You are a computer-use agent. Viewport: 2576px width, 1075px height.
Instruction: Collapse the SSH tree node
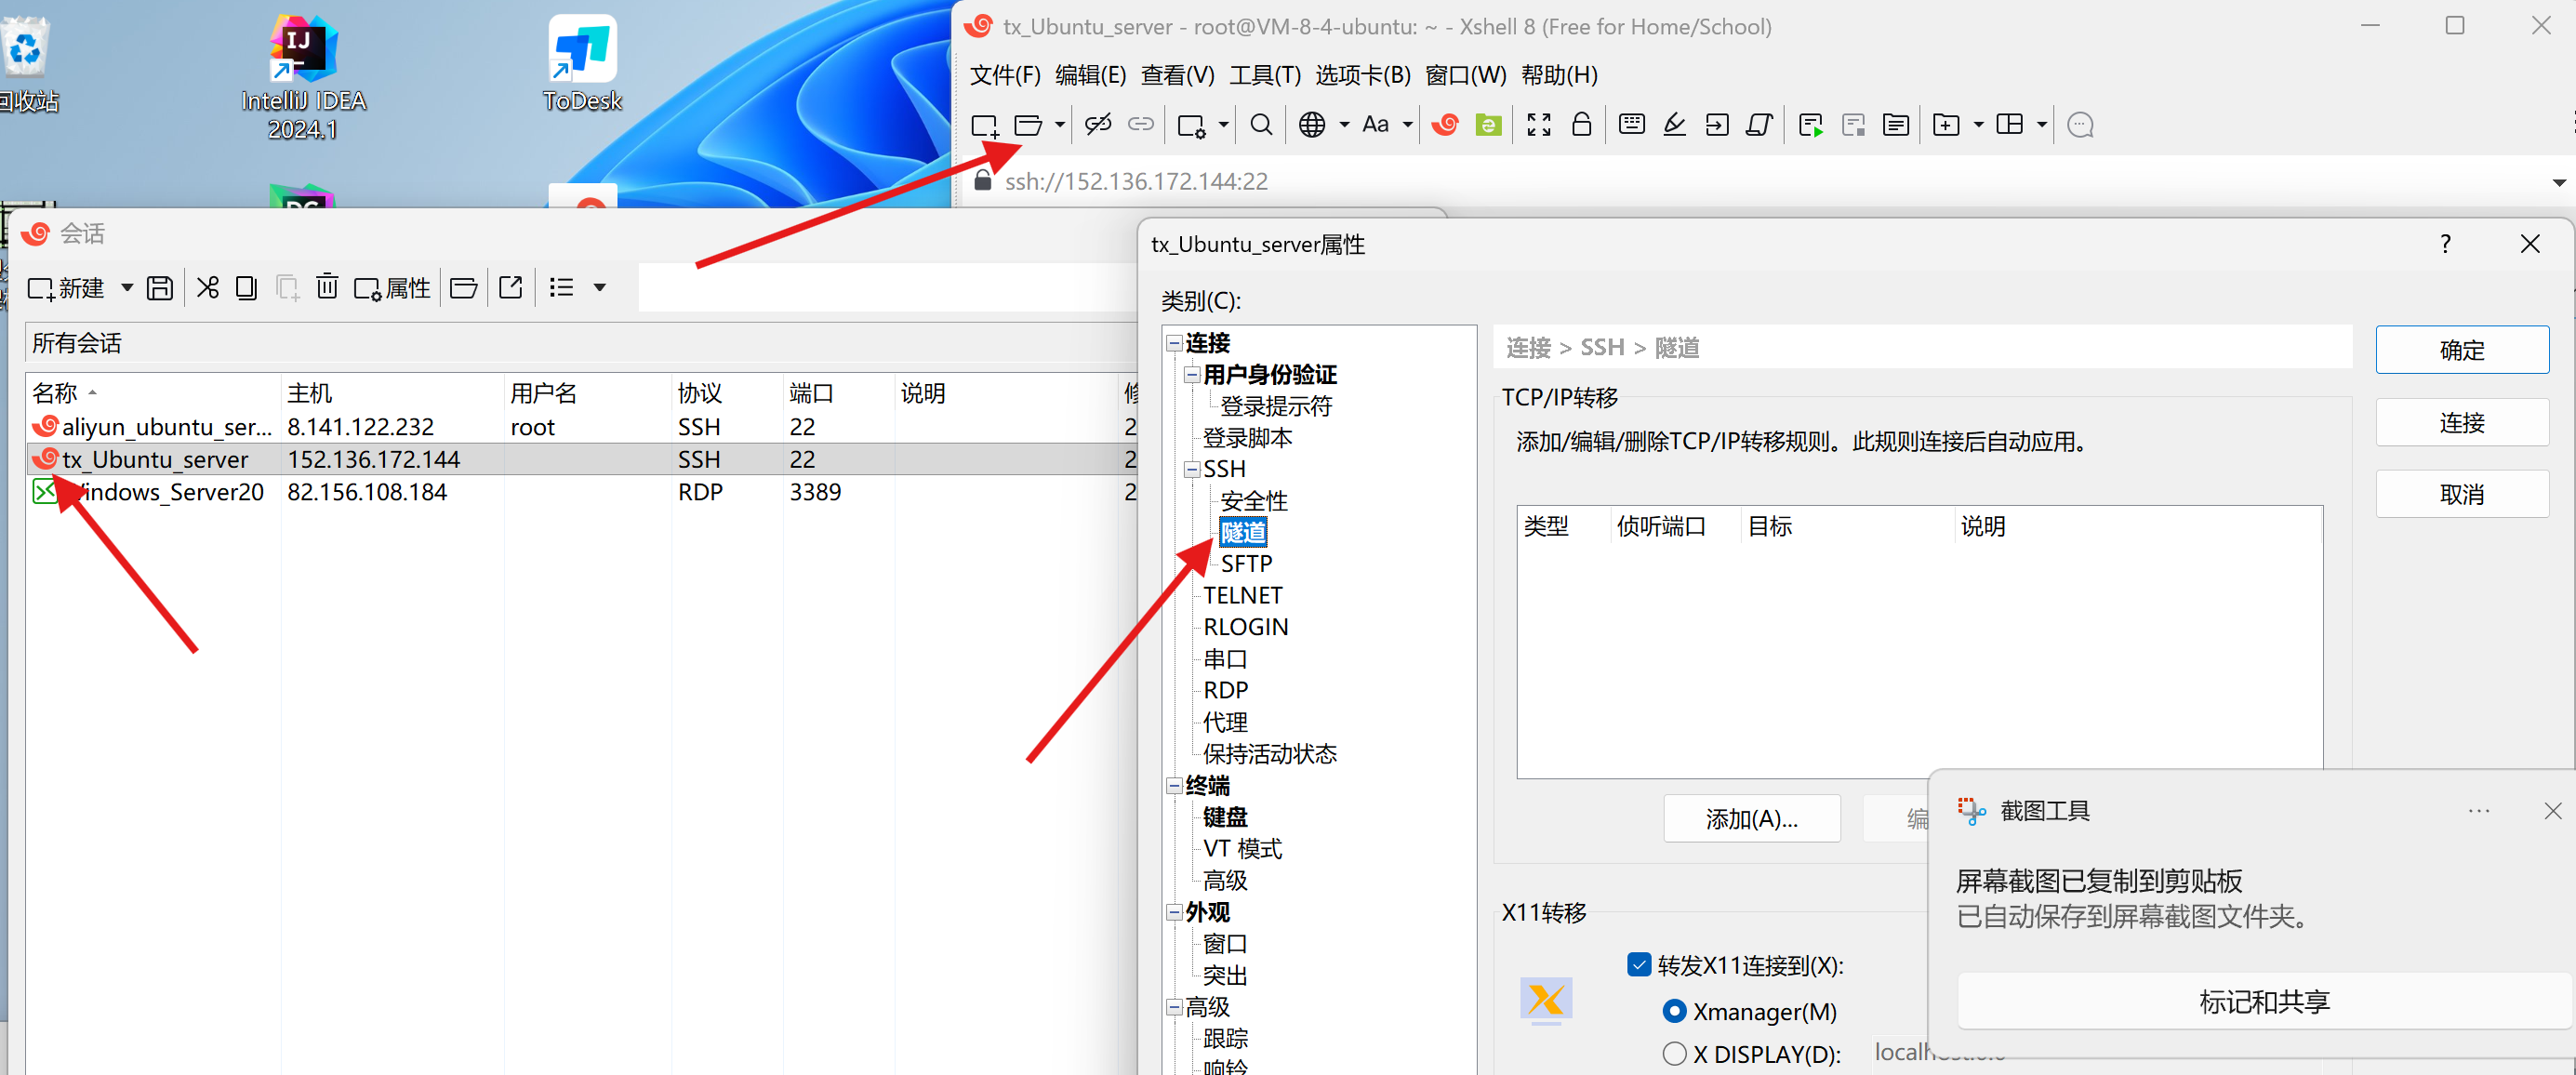[x=1192, y=469]
